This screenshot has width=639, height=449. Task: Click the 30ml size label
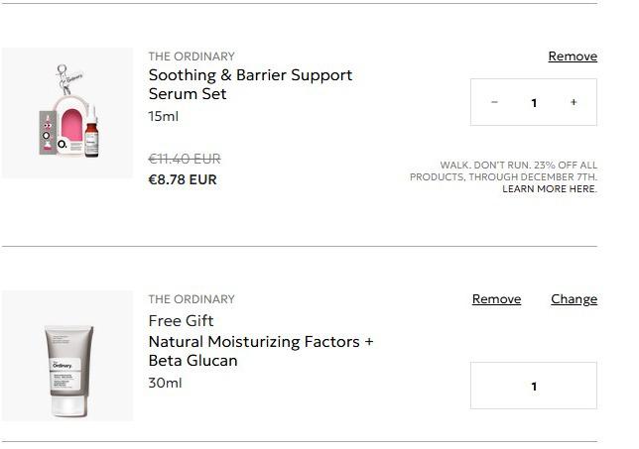pyautogui.click(x=165, y=384)
